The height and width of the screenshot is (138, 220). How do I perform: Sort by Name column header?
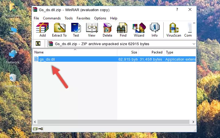coord(75,52)
